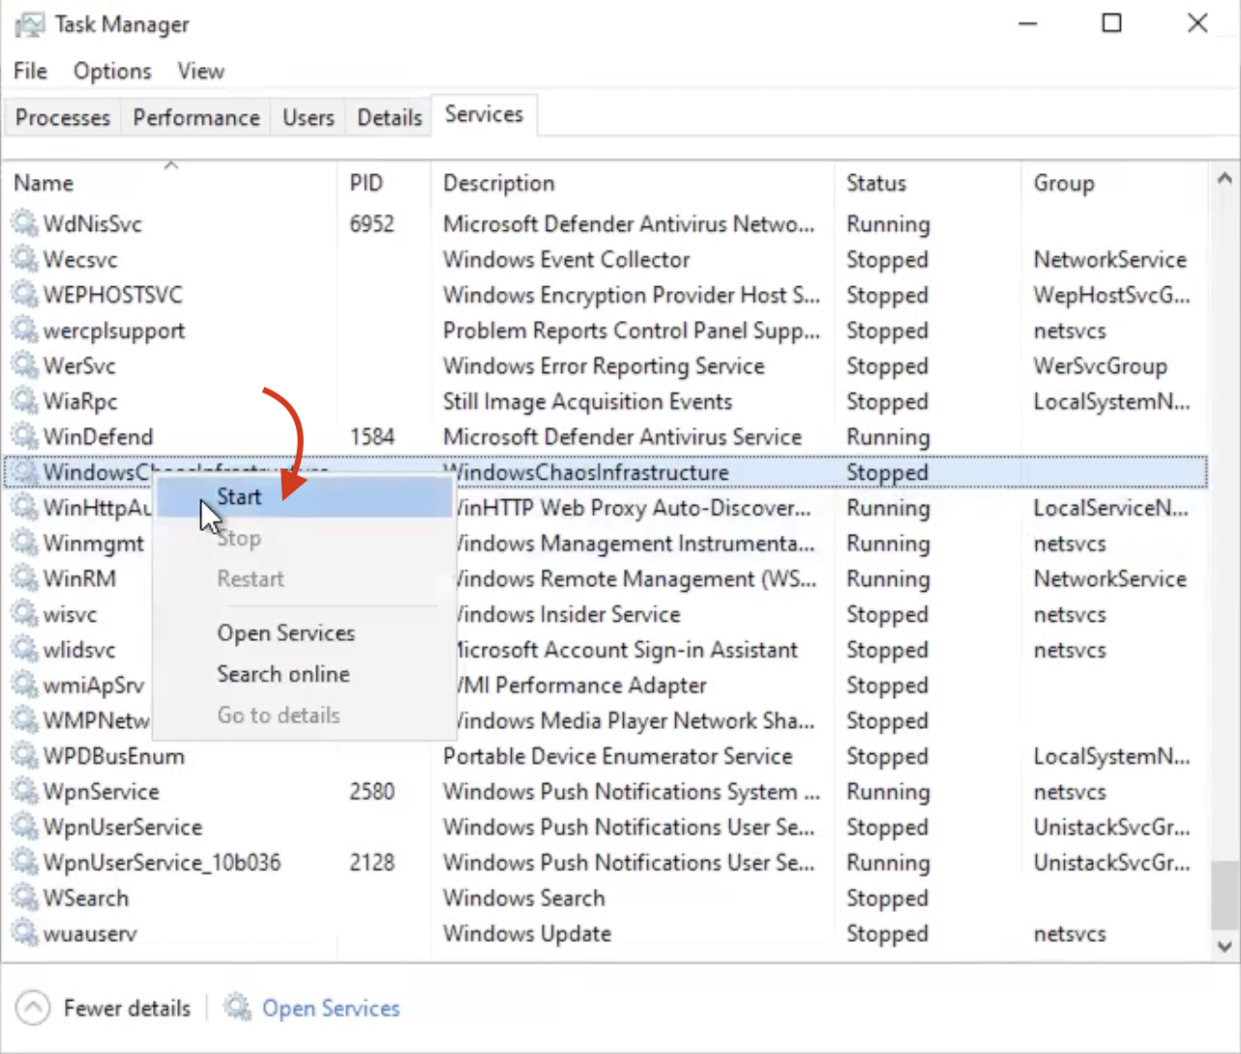Click the scrollbar down arrow
The image size is (1241, 1054).
pos(1225,947)
